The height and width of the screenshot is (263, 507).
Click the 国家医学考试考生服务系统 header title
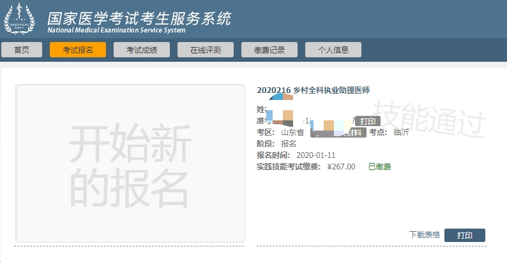click(139, 17)
